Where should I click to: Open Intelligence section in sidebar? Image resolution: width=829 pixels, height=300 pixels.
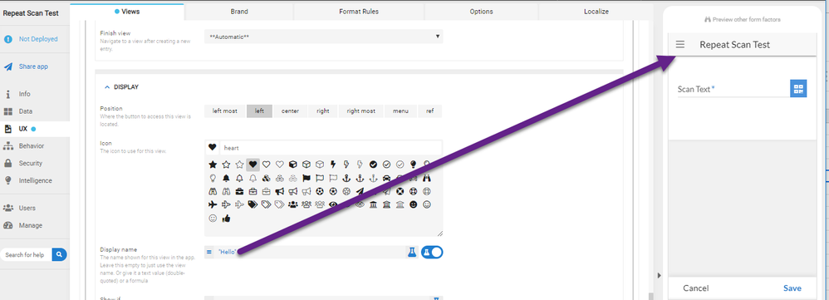coord(35,180)
